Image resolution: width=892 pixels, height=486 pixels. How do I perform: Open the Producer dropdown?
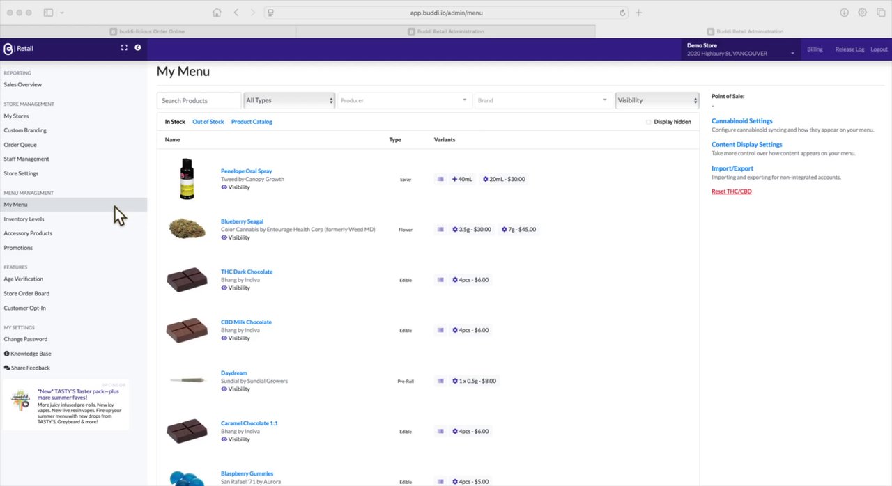click(404, 100)
